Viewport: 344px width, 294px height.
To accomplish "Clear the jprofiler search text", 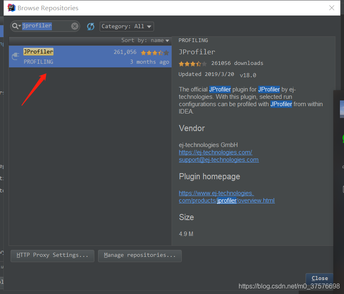I will [75, 26].
